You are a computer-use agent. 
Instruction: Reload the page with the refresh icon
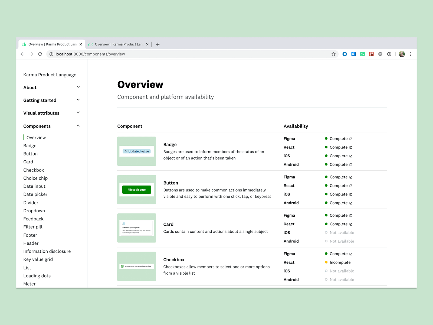[x=40, y=54]
